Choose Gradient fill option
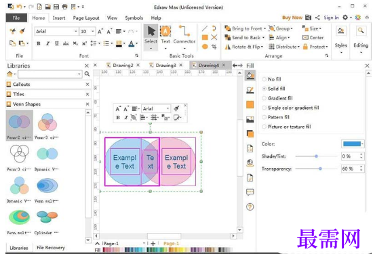Image resolution: width=373 pixels, height=260 pixels. [x=277, y=98]
